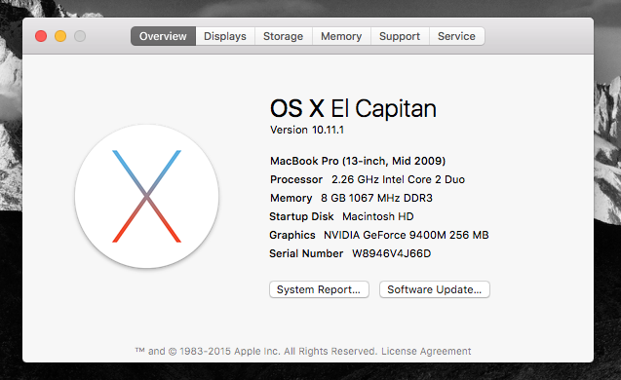This screenshot has height=380, width=621.
Task: Open the License Agreement link
Action: click(426, 351)
